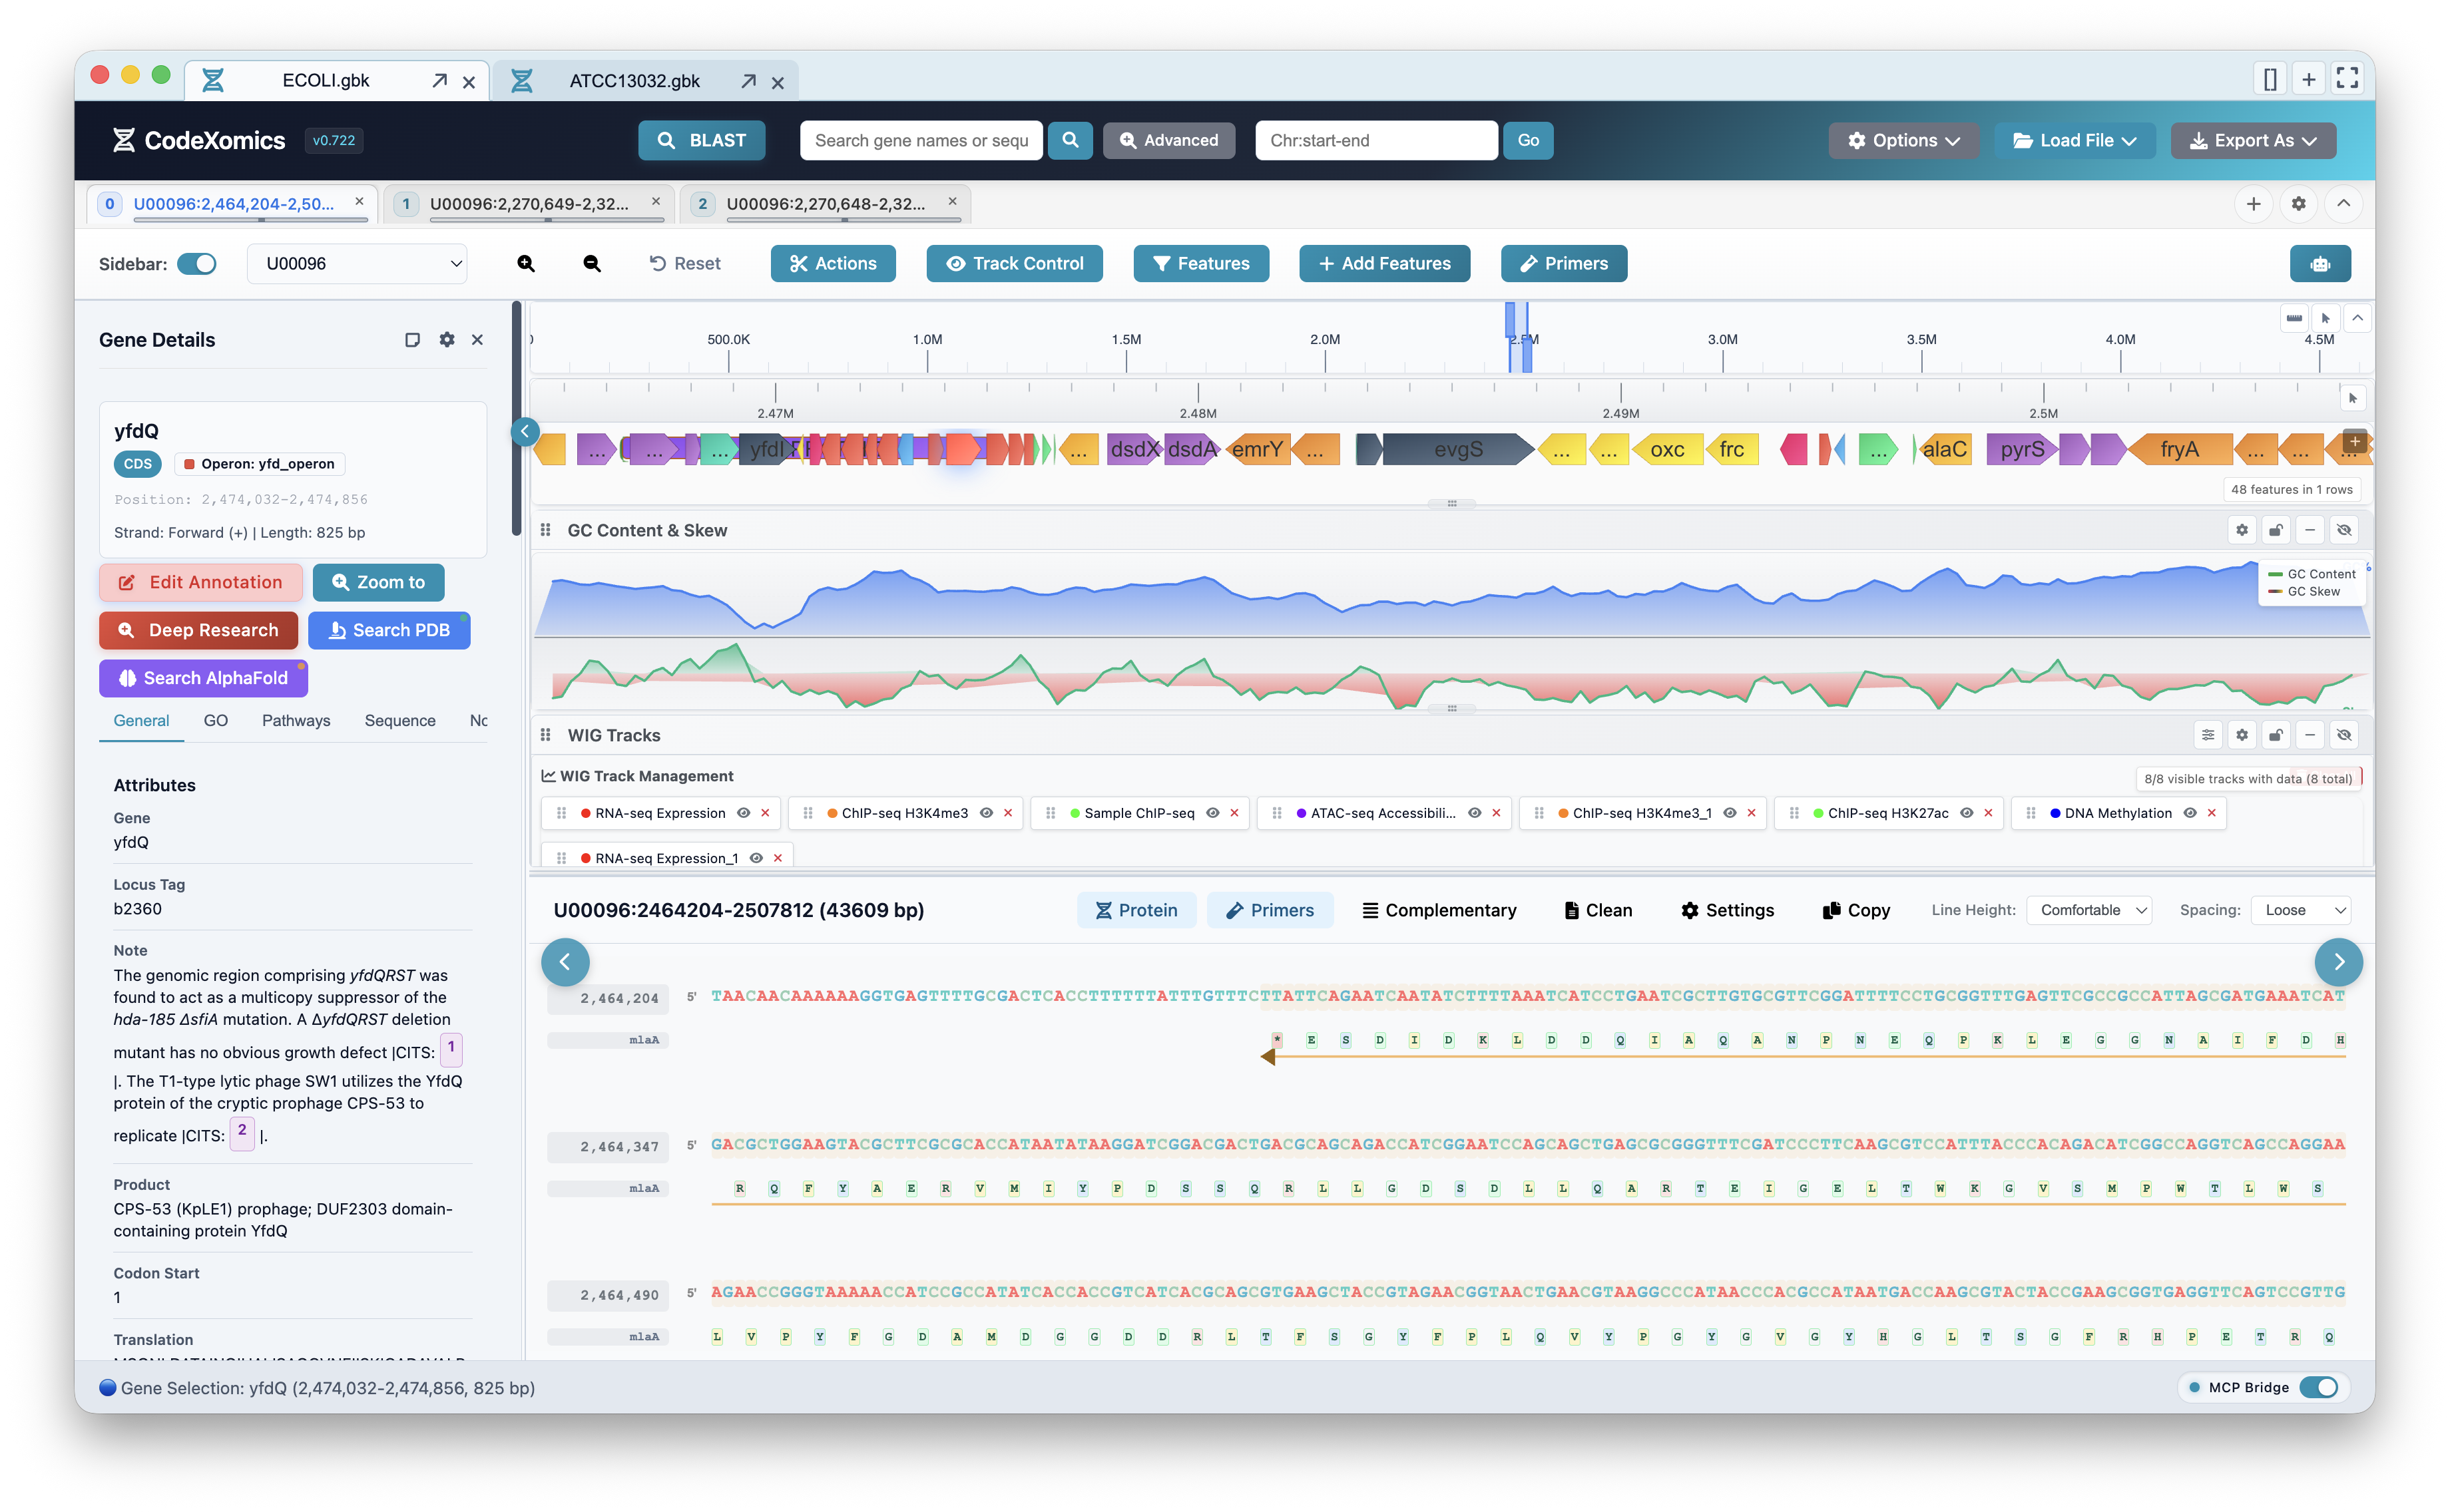Select region tab 2 U00096:2,270,648
This screenshot has height=1512, width=2450.
coord(826,204)
